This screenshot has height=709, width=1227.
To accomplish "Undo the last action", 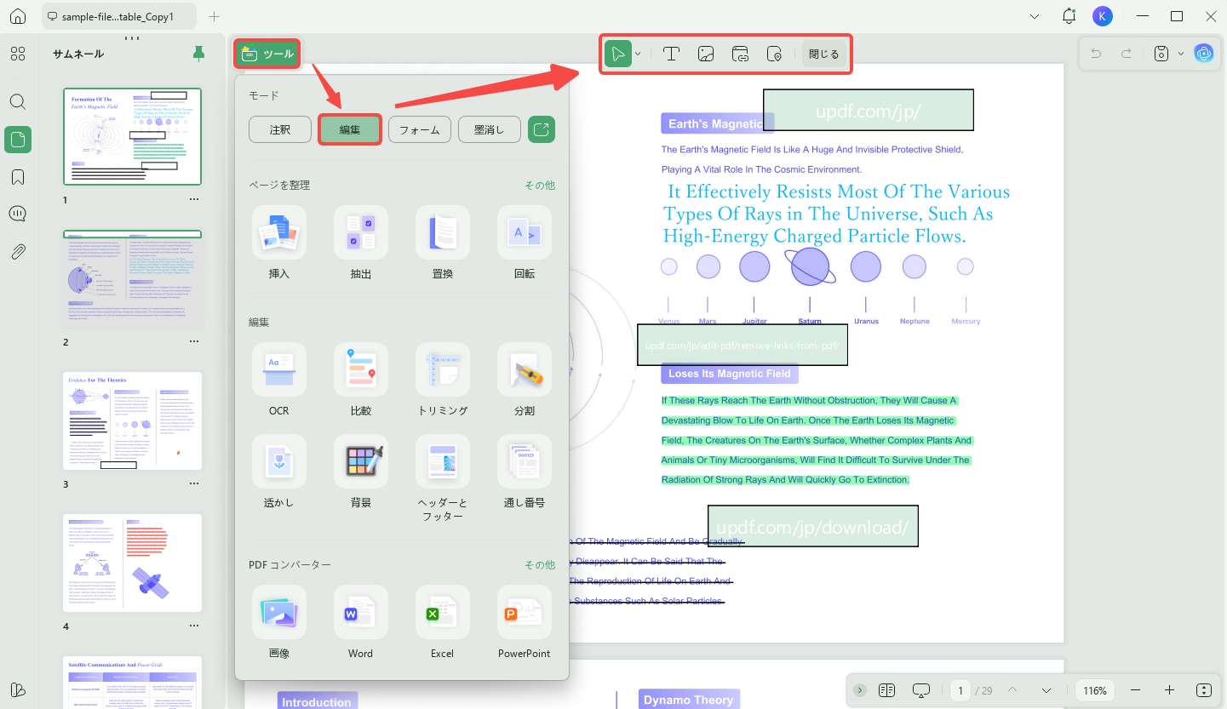I will point(1096,54).
